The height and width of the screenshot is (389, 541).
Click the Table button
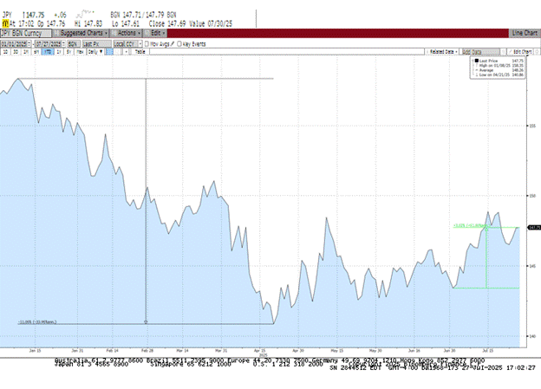tap(140, 52)
